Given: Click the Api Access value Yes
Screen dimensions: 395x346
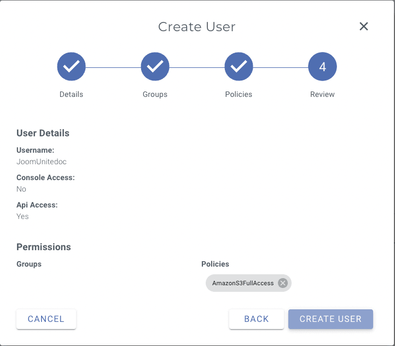Looking at the screenshot, I should 22,216.
